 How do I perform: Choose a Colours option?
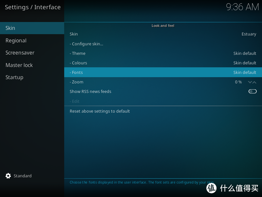(163, 63)
